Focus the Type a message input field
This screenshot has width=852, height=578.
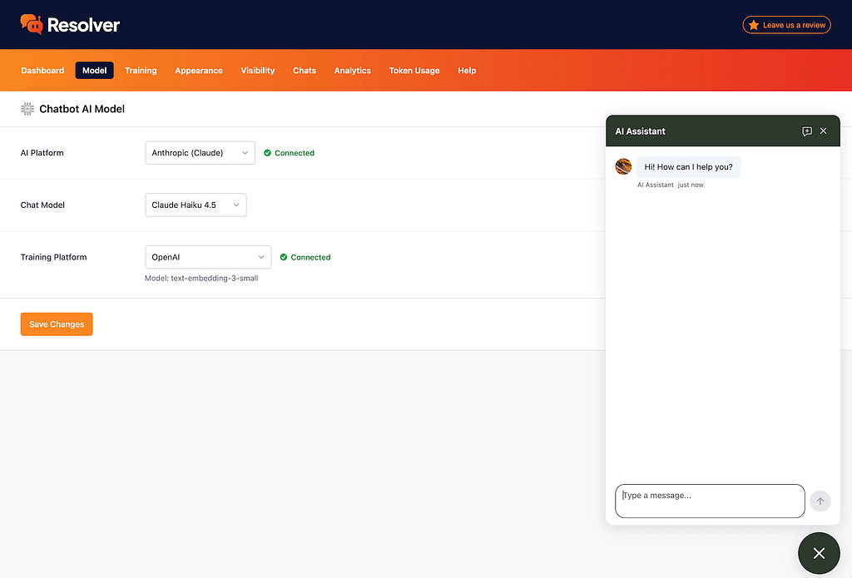710,501
